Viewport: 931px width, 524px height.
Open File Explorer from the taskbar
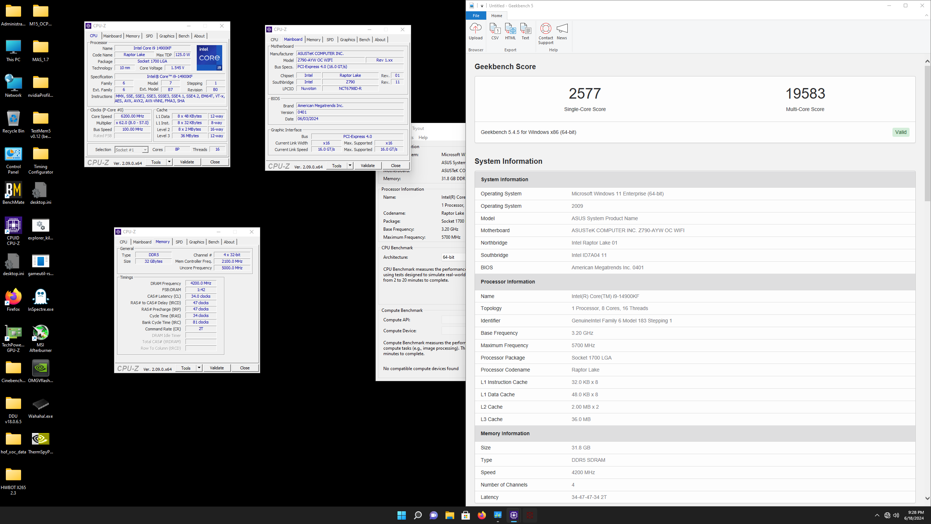449,515
